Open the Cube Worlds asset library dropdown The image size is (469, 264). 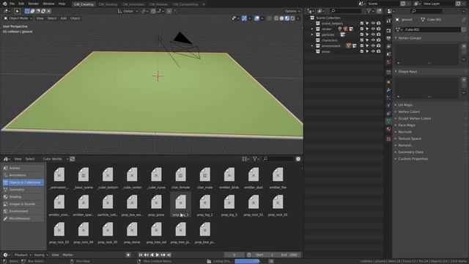[56, 159]
